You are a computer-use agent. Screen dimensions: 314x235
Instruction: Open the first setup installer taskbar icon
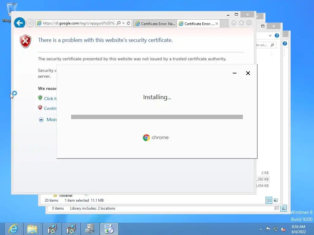(52, 229)
